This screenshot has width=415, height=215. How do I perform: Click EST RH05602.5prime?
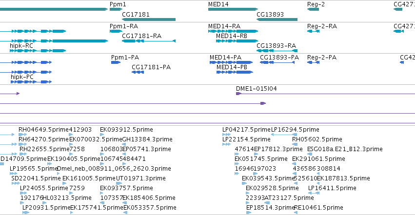317,139
